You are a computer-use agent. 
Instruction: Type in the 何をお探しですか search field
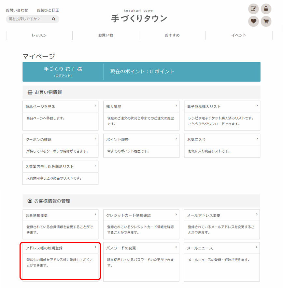(28, 19)
